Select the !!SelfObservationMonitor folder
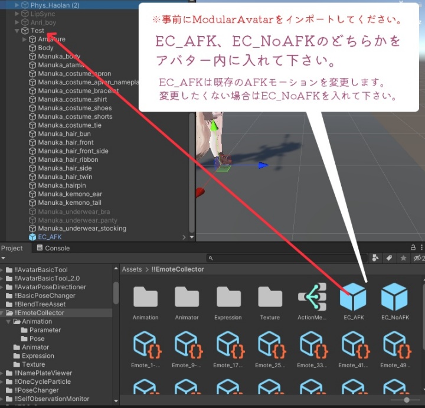Image resolution: width=425 pixels, height=408 pixels. click(x=51, y=399)
